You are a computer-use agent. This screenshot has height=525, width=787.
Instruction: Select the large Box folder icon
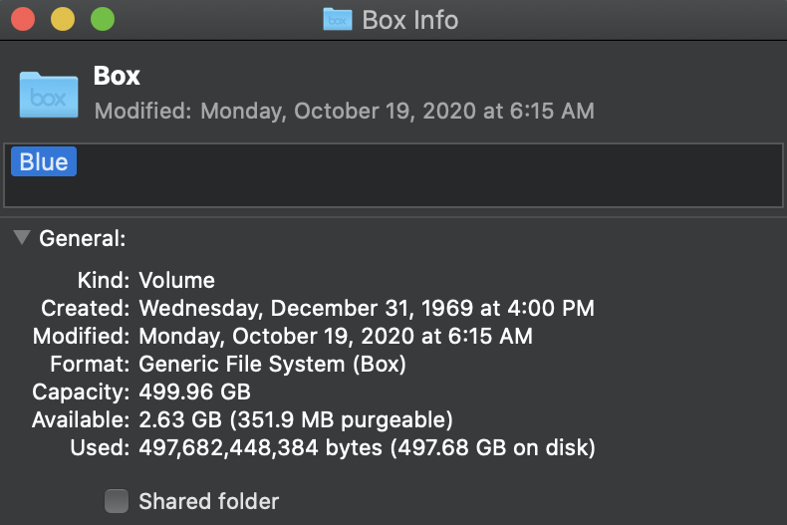[x=49, y=96]
